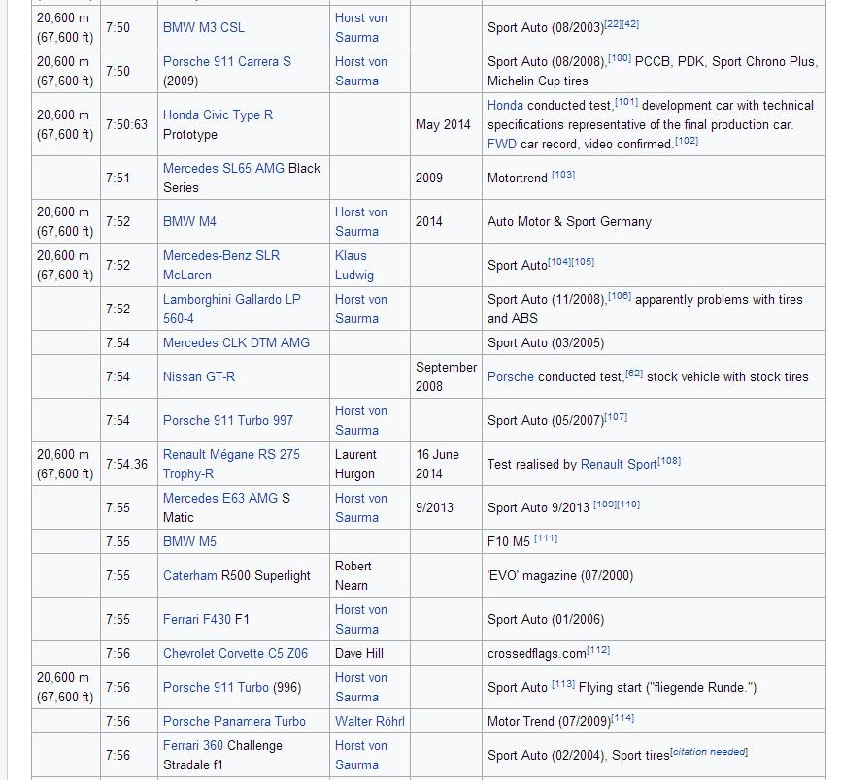This screenshot has width=841, height=780.
Task: Open the Nissan GT-R link
Action: [199, 376]
